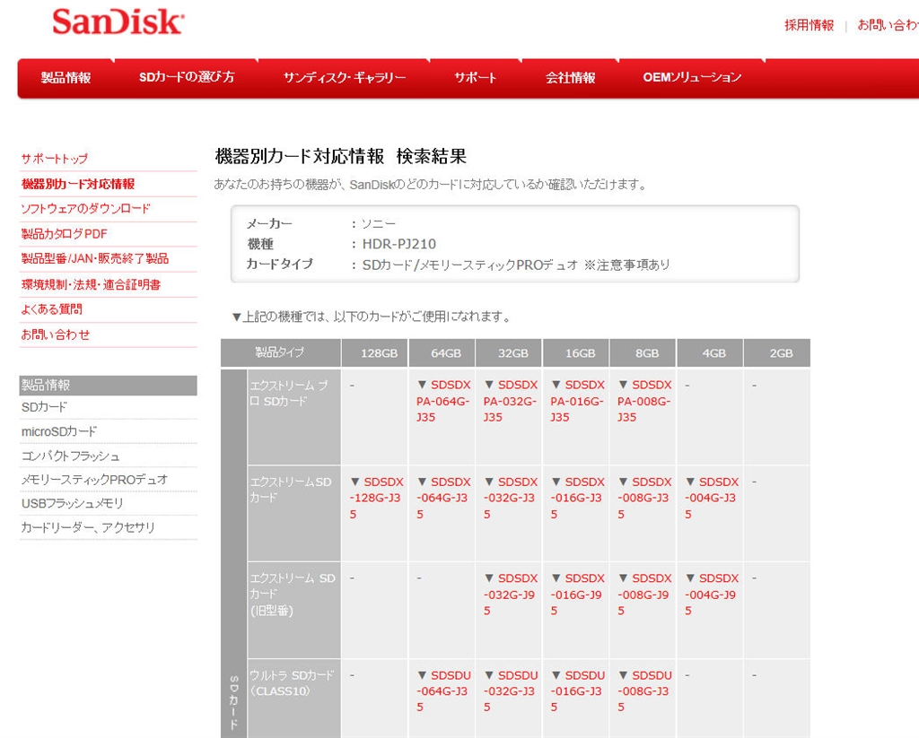The height and width of the screenshot is (738, 919).
Task: Expand SDSDX-064G-J35 product entry
Action: click(443, 498)
